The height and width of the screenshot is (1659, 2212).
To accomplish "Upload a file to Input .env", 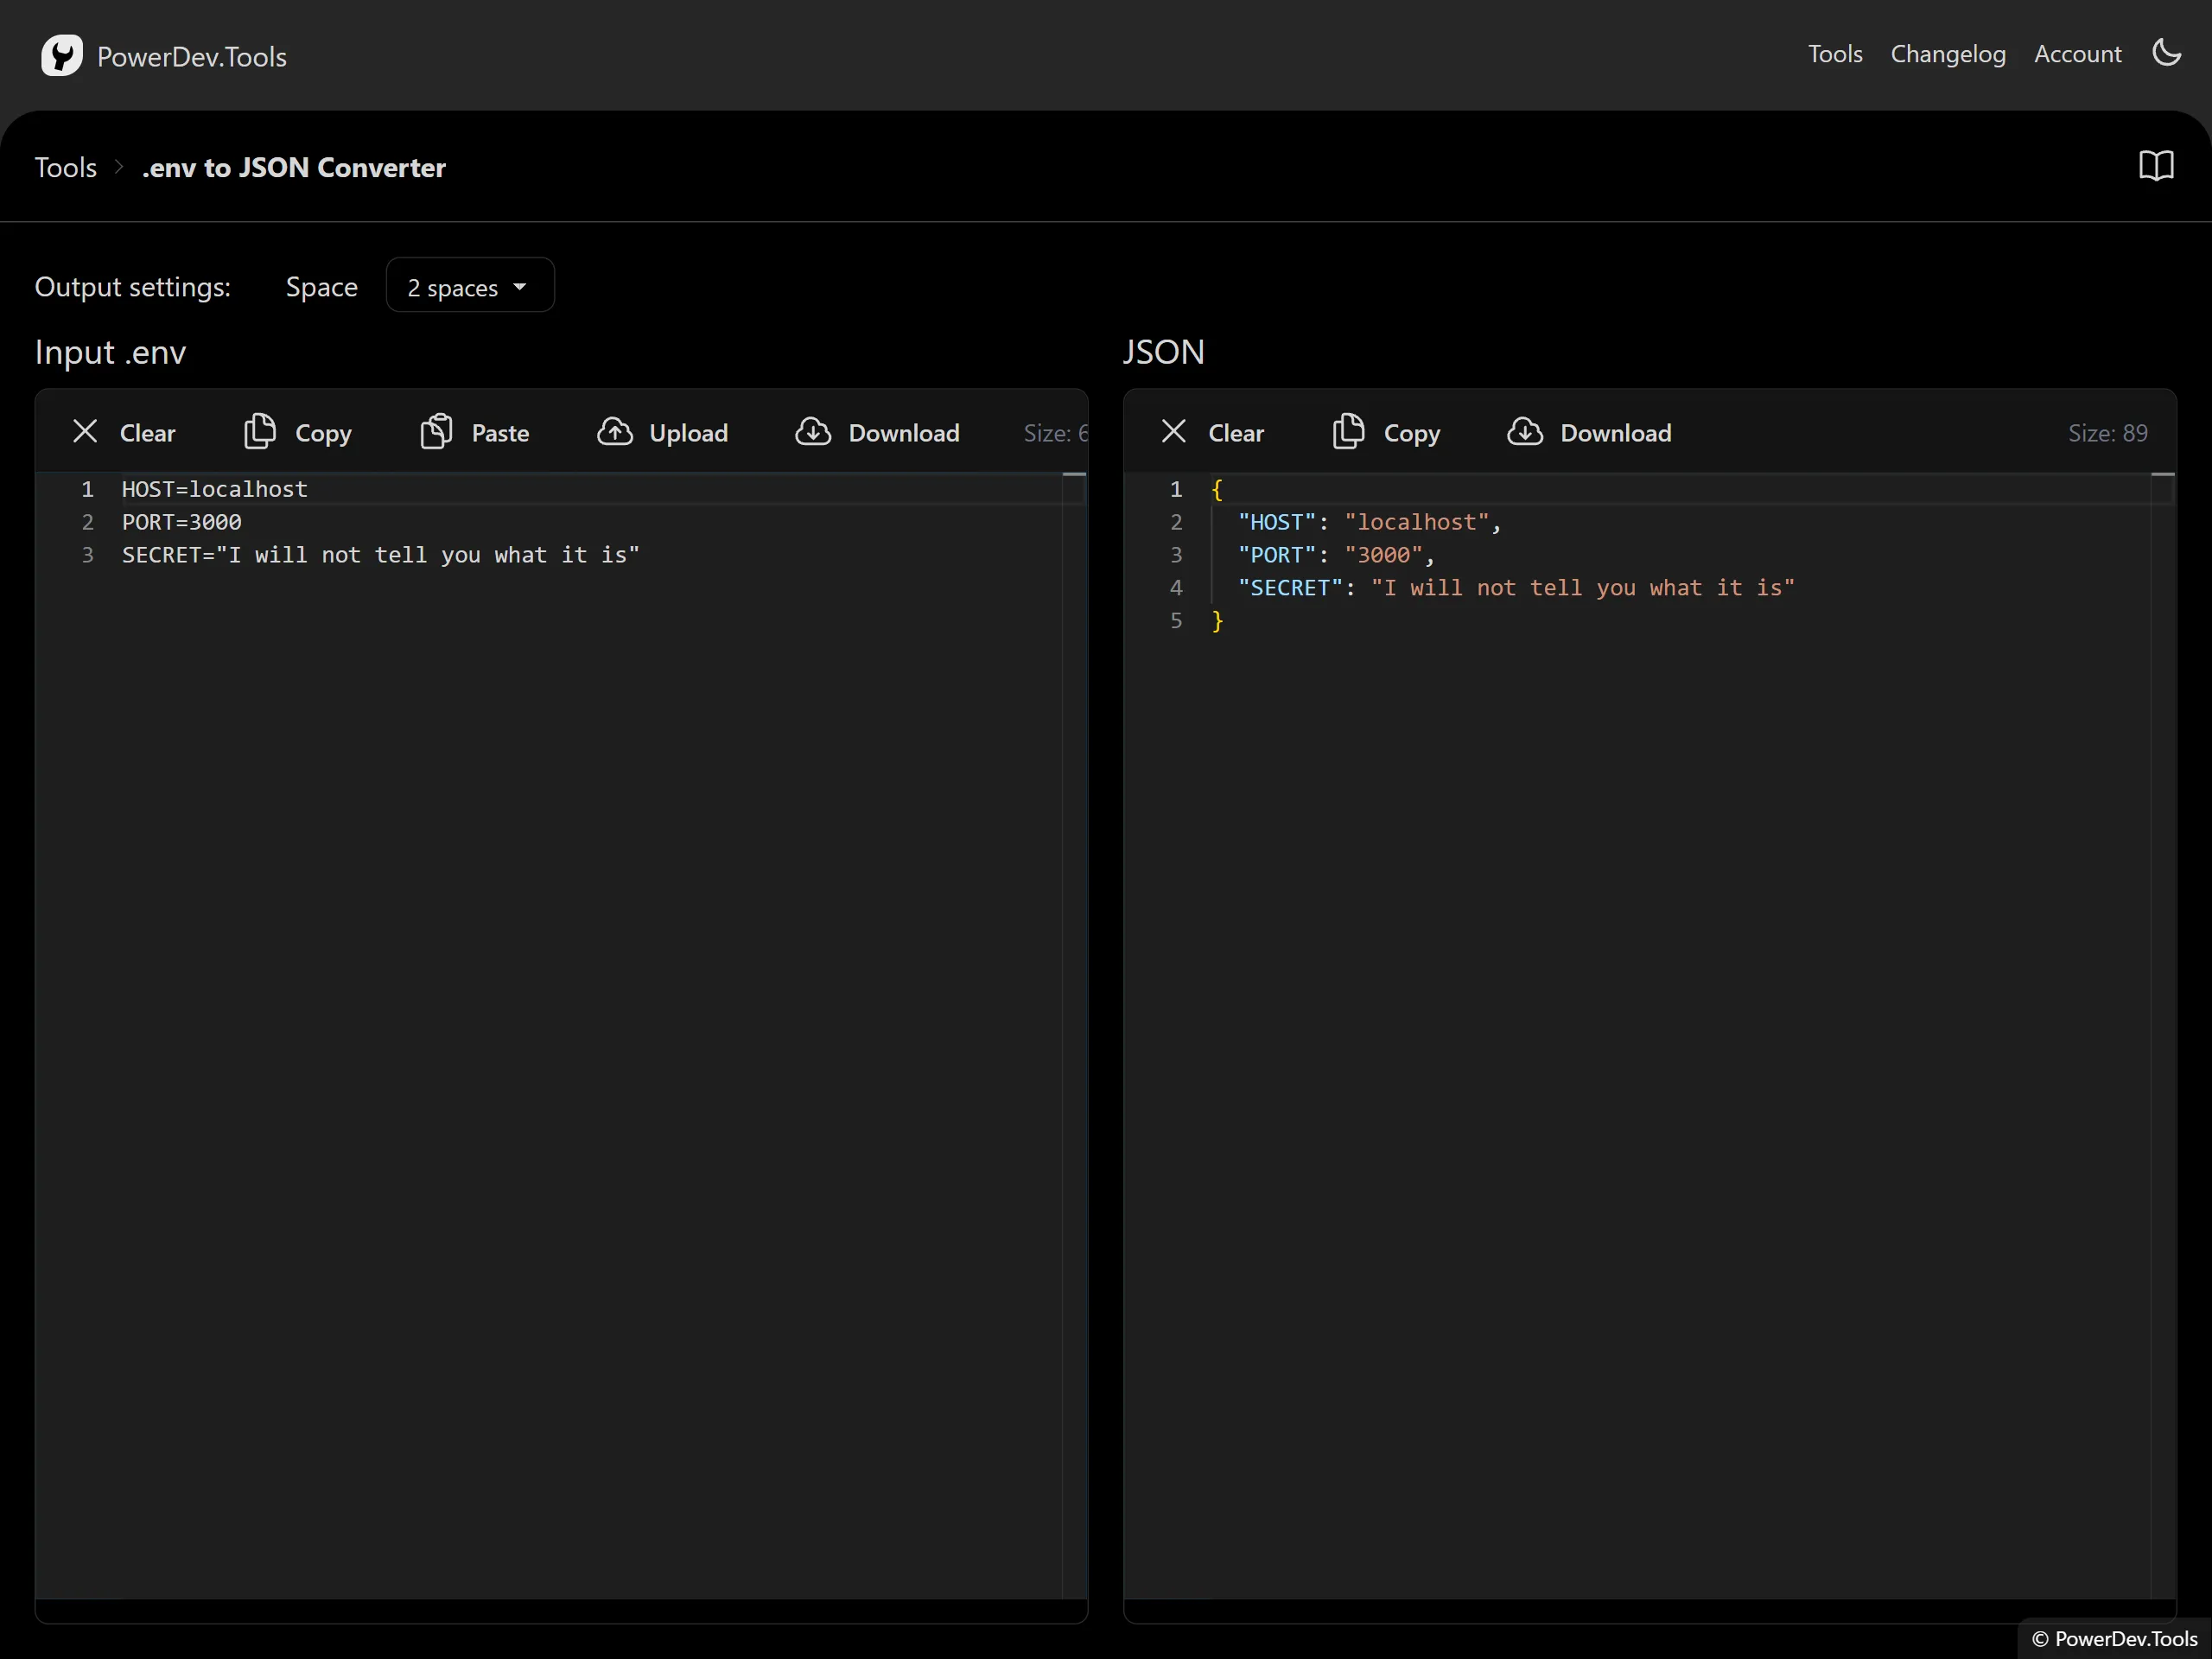I will pyautogui.click(x=663, y=432).
